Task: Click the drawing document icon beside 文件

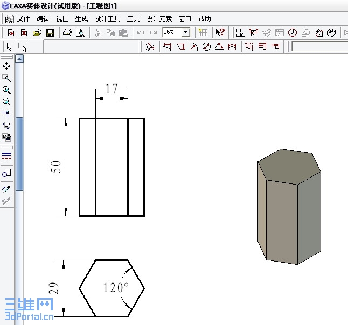Action: [x=10, y=19]
